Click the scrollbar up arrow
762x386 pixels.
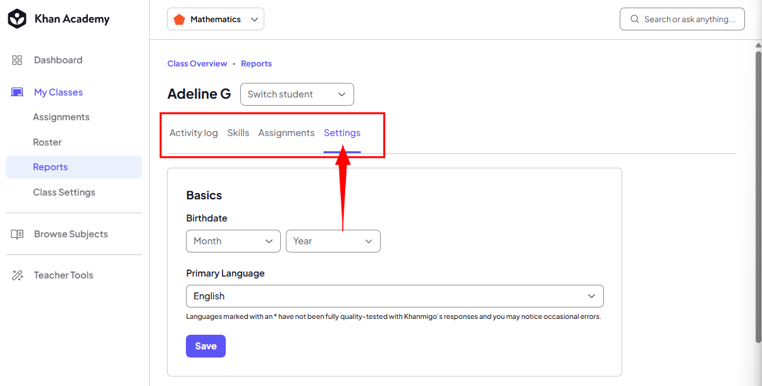tap(758, 45)
